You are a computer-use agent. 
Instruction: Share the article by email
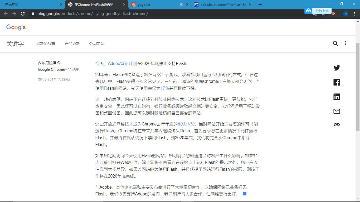pos(337,111)
